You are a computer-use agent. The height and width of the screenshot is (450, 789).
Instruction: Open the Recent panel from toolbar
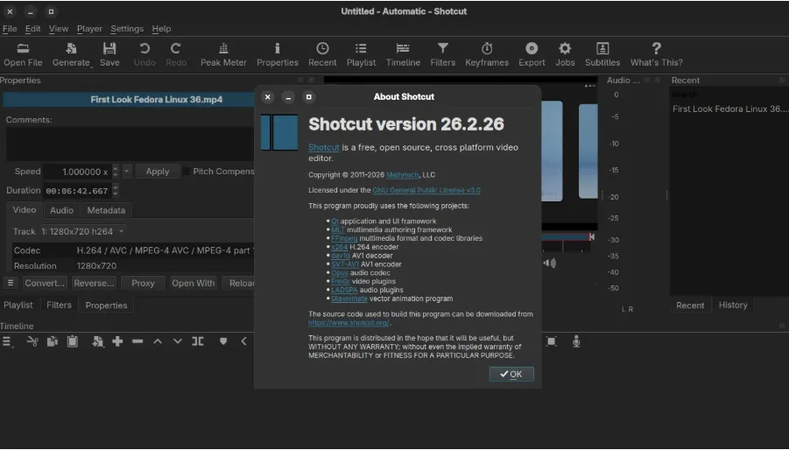pyautogui.click(x=322, y=54)
